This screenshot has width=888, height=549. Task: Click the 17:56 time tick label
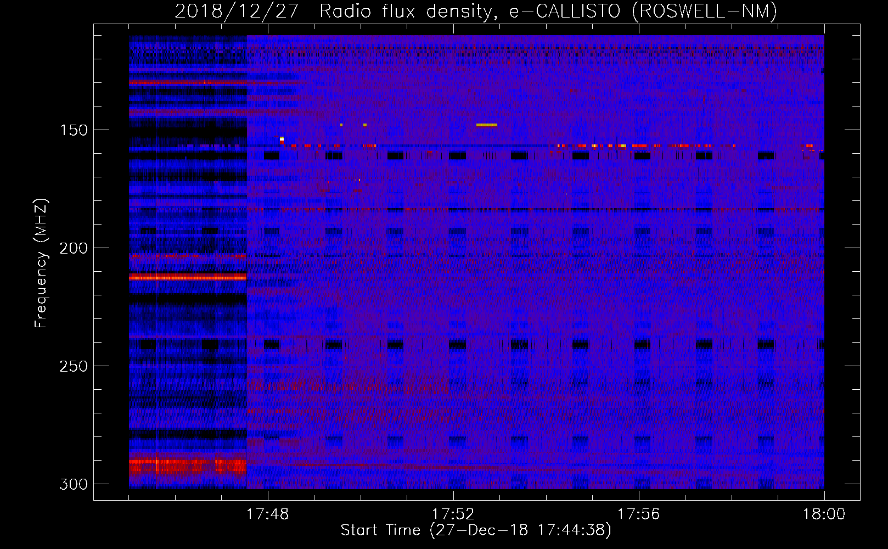(x=638, y=514)
